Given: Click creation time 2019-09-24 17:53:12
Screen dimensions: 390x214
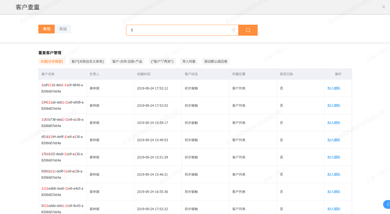Looking at the screenshot, I should (153, 88).
